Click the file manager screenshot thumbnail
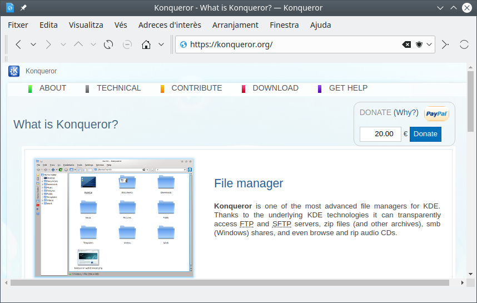 [113, 217]
